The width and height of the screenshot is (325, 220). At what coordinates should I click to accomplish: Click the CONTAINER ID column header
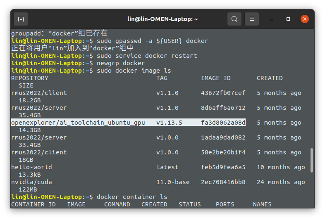point(33,204)
